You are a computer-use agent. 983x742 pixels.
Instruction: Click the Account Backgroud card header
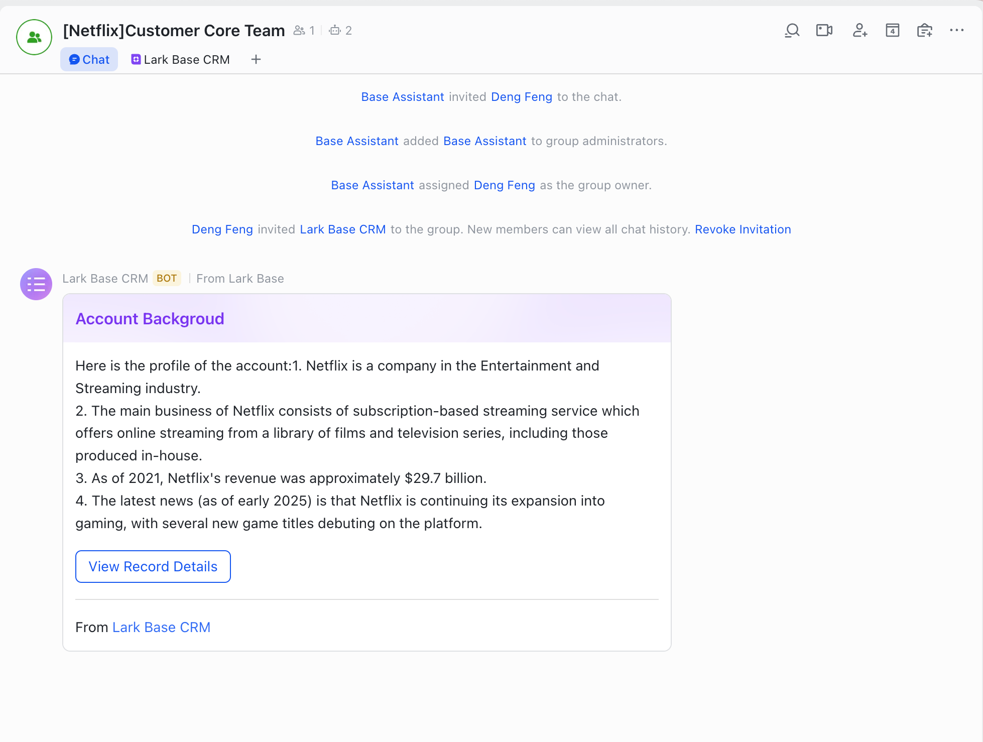[x=150, y=319]
